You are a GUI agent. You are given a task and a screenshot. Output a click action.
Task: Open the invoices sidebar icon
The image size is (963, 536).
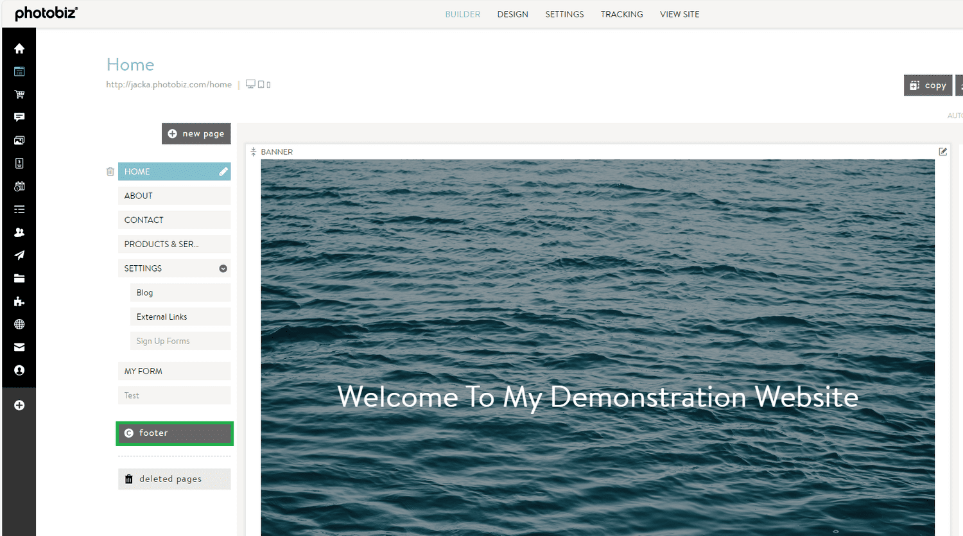click(x=19, y=163)
